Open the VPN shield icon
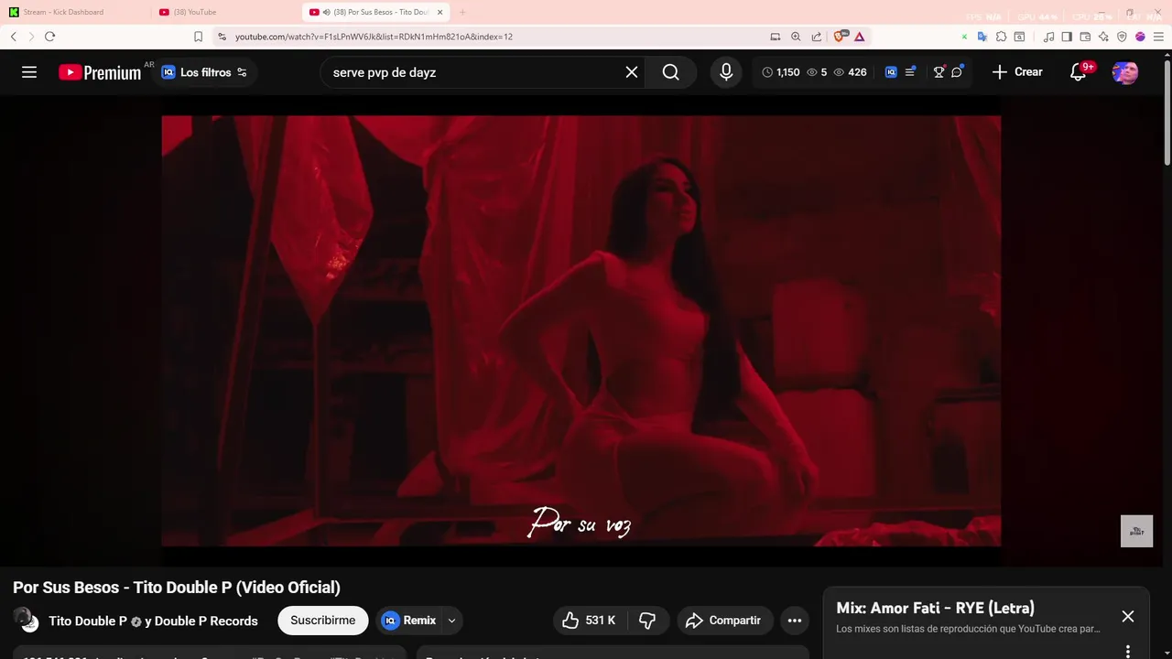Viewport: 1172px width, 659px height. (x=1122, y=37)
